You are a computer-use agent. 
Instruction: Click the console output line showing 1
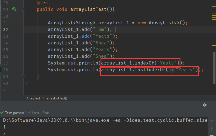click(4, 127)
